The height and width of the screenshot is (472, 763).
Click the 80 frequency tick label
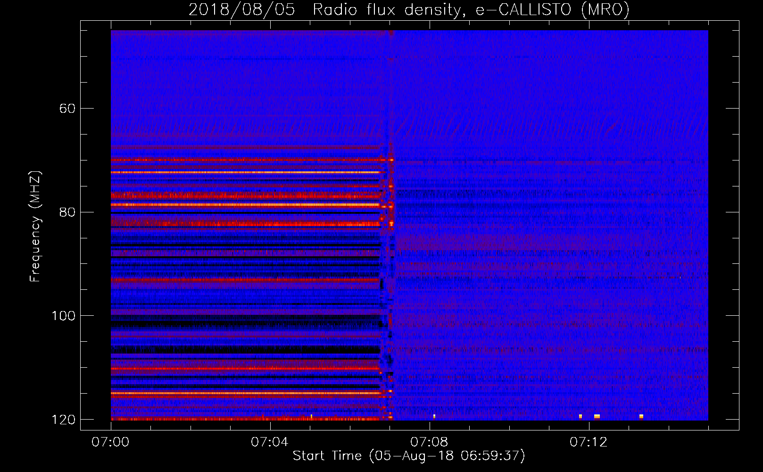pos(67,212)
